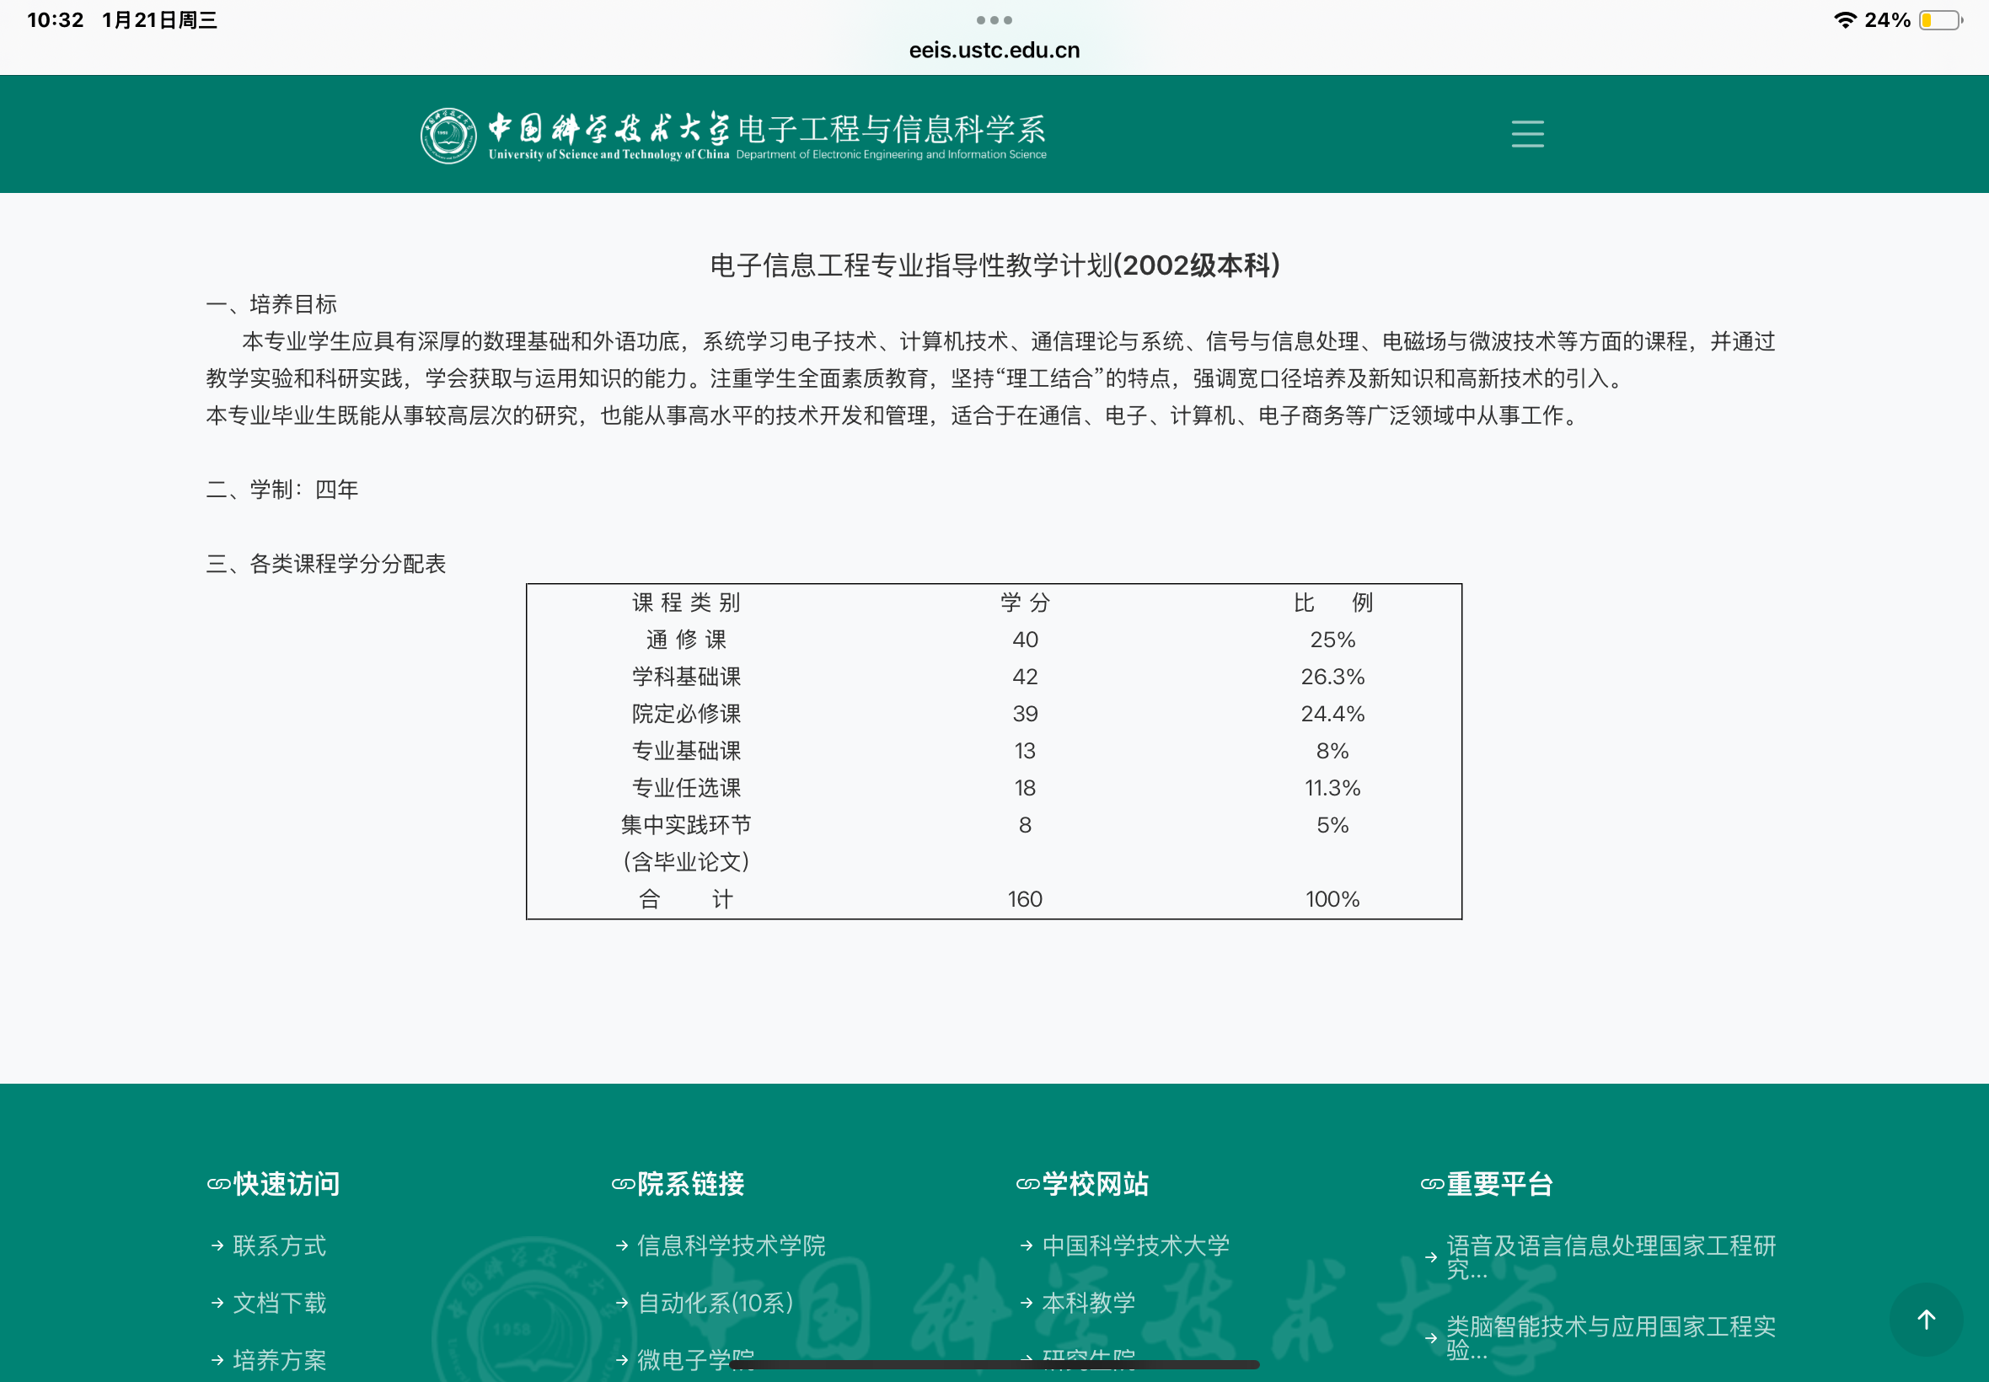Tap the Wi-Fi status icon
Image resolution: width=1989 pixels, height=1382 pixels.
(1844, 20)
